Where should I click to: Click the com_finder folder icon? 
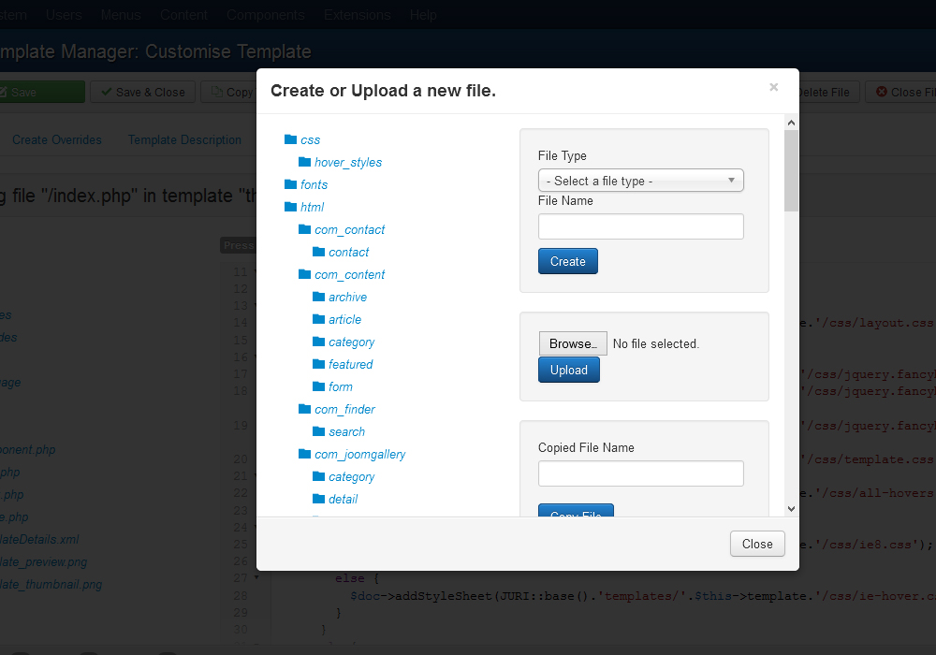(x=304, y=409)
